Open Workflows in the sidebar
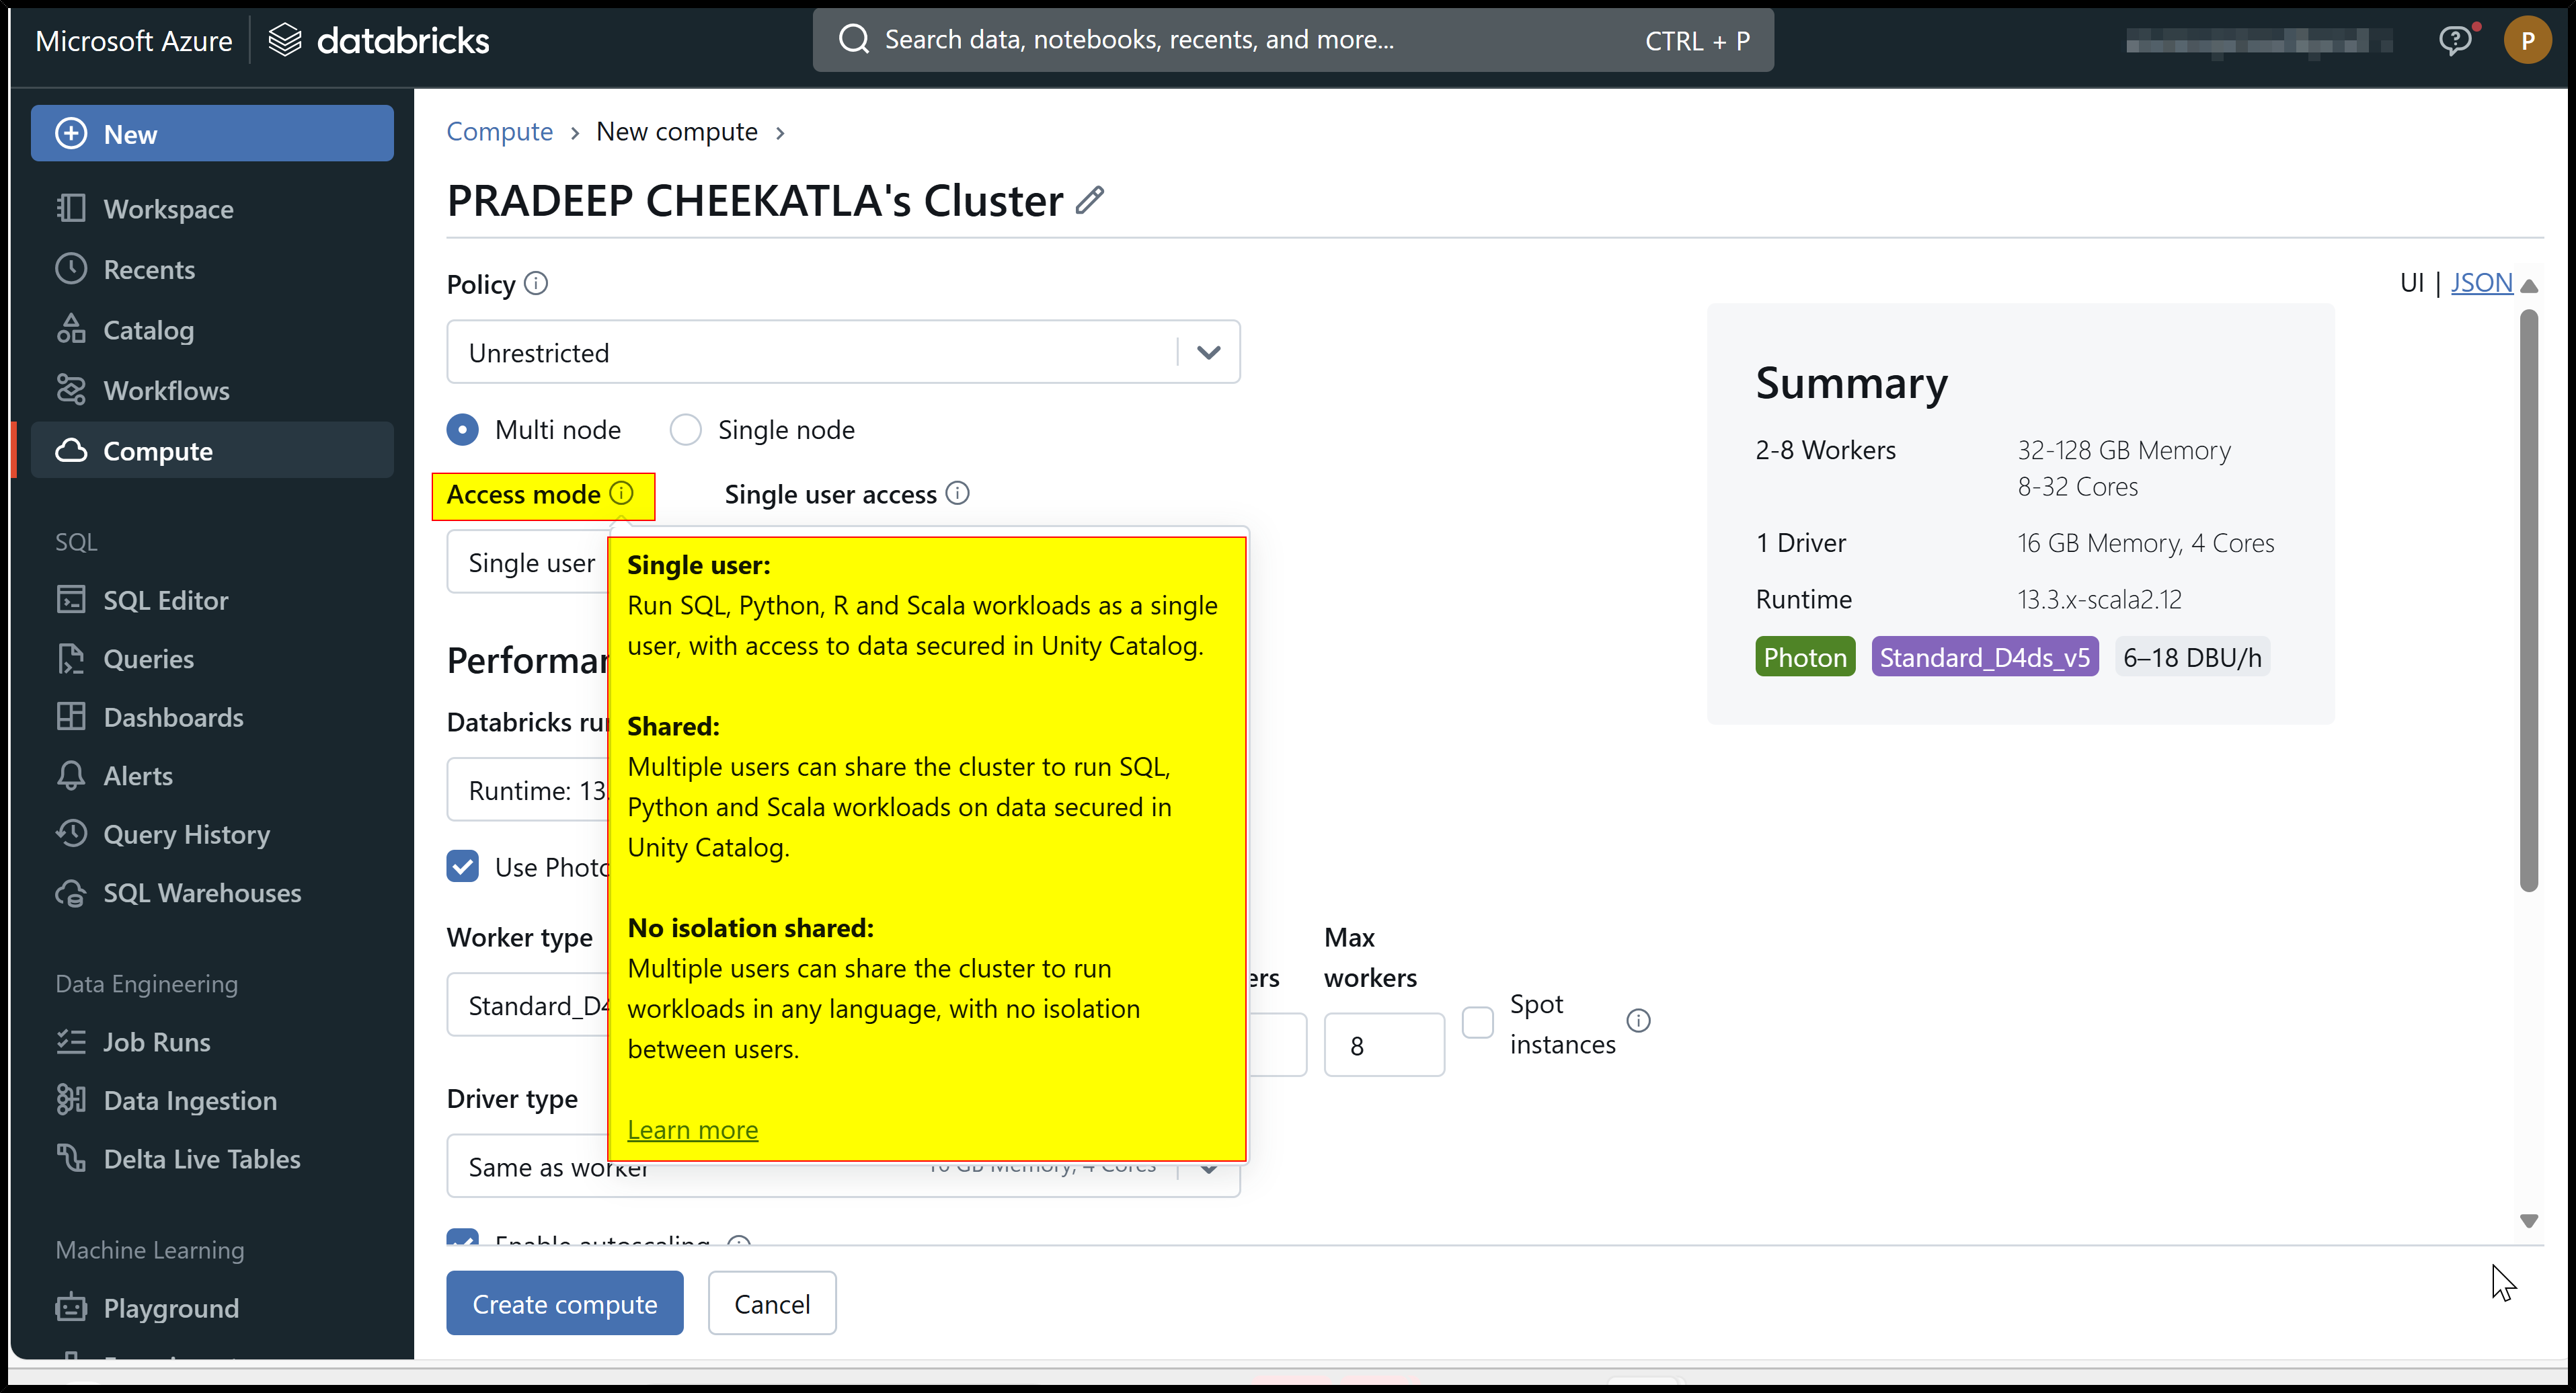2576x1393 pixels. (x=212, y=390)
